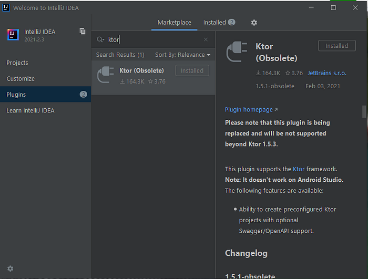The height and width of the screenshot is (279, 368).
Task: Click the copy icon beside IntelliJ IDEA version
Action: (x=83, y=31)
